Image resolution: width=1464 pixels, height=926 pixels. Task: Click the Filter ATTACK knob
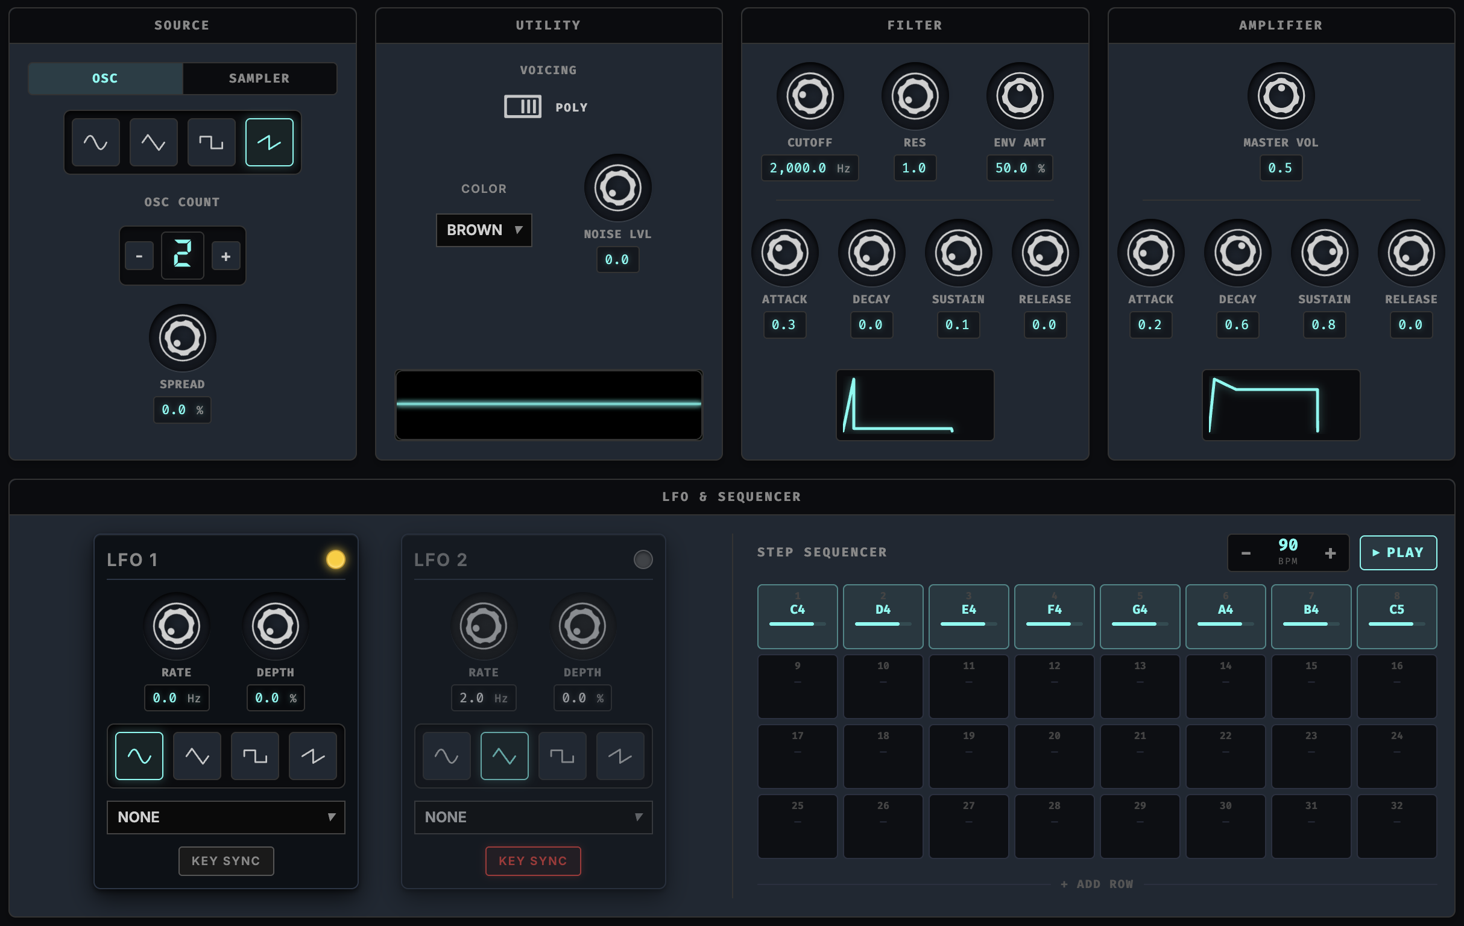(x=784, y=253)
